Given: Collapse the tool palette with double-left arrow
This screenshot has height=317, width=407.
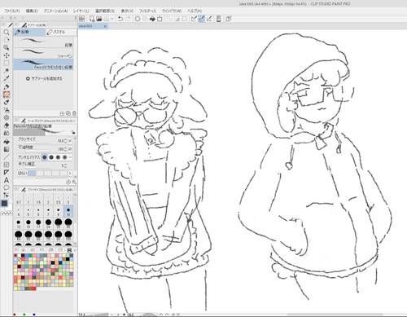Looking at the screenshot, I should 2,18.
